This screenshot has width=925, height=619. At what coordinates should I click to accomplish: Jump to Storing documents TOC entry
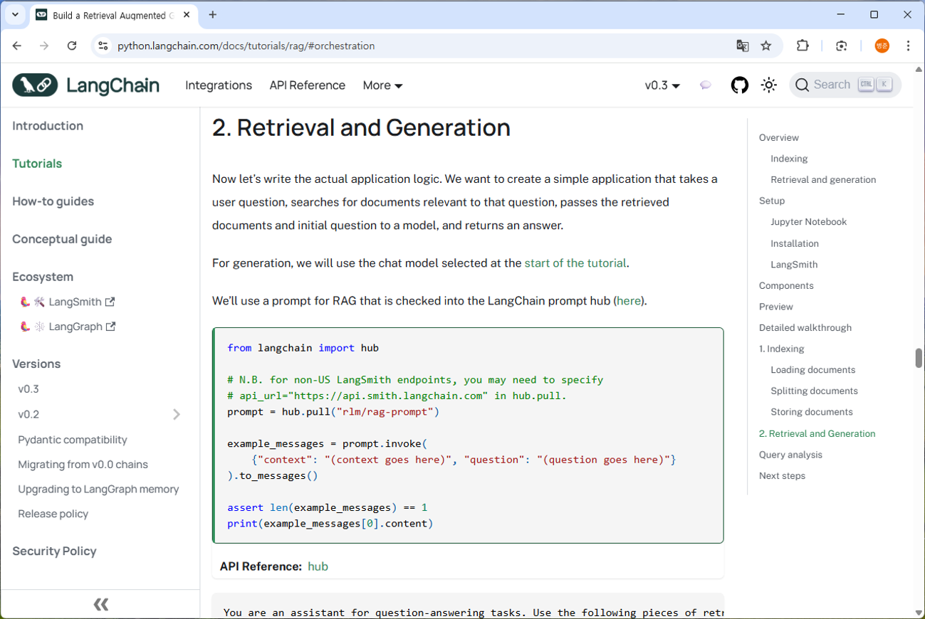coord(812,412)
